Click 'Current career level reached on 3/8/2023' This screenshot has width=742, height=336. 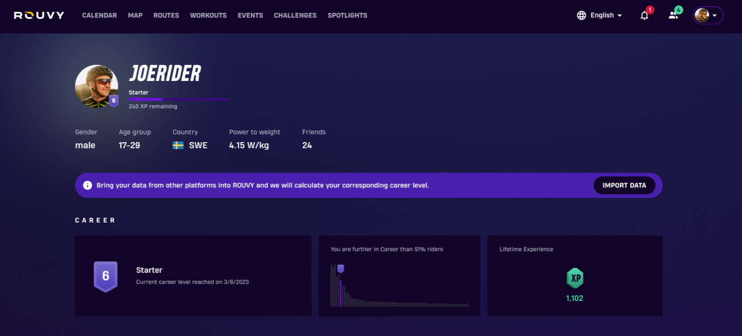(x=193, y=282)
